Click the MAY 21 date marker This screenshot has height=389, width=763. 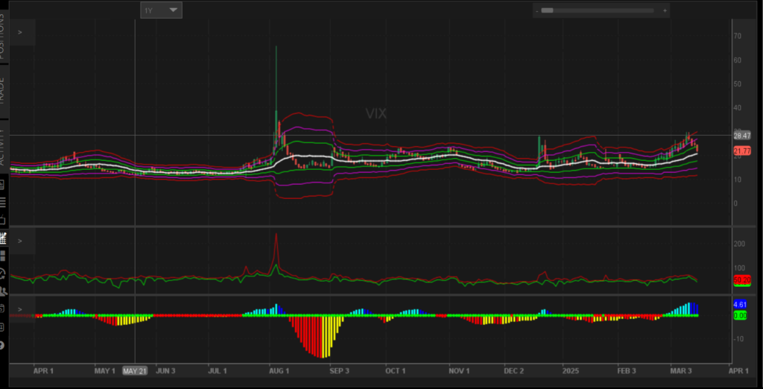pos(135,370)
